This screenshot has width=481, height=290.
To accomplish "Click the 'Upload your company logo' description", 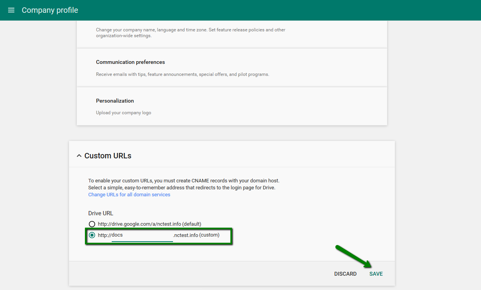I will pyautogui.click(x=123, y=113).
